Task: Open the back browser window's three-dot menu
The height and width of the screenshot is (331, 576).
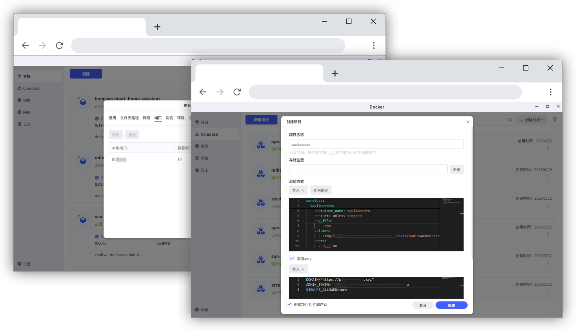Action: 373,45
